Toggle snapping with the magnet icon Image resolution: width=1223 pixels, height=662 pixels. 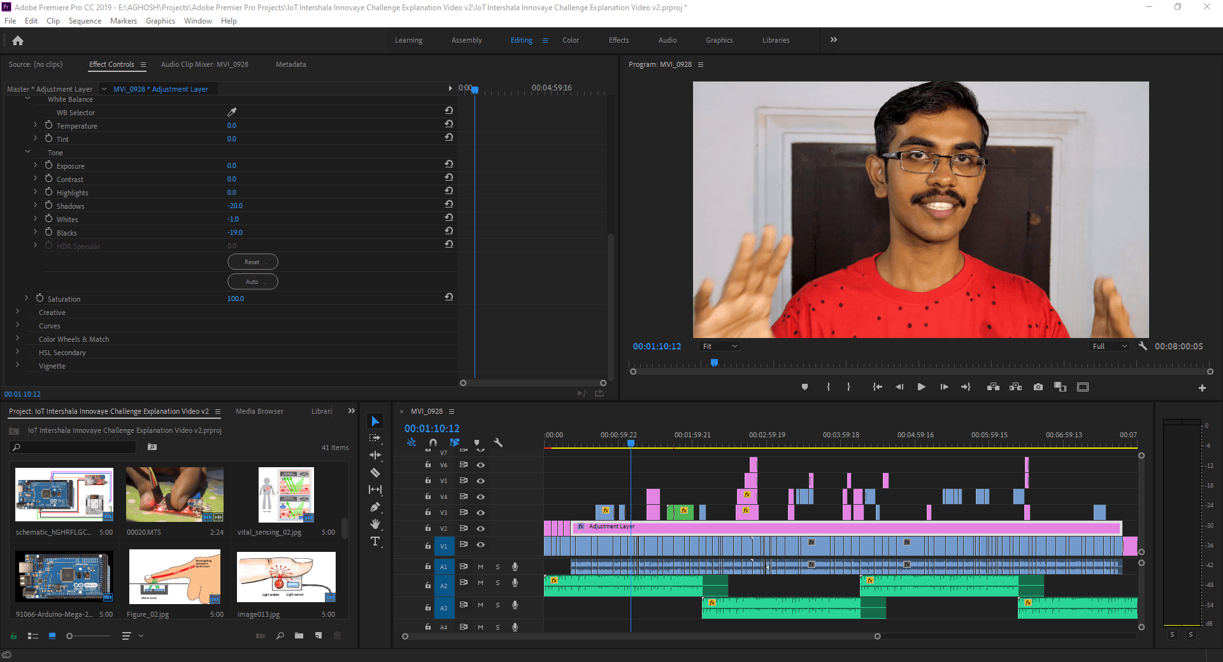[x=433, y=443]
